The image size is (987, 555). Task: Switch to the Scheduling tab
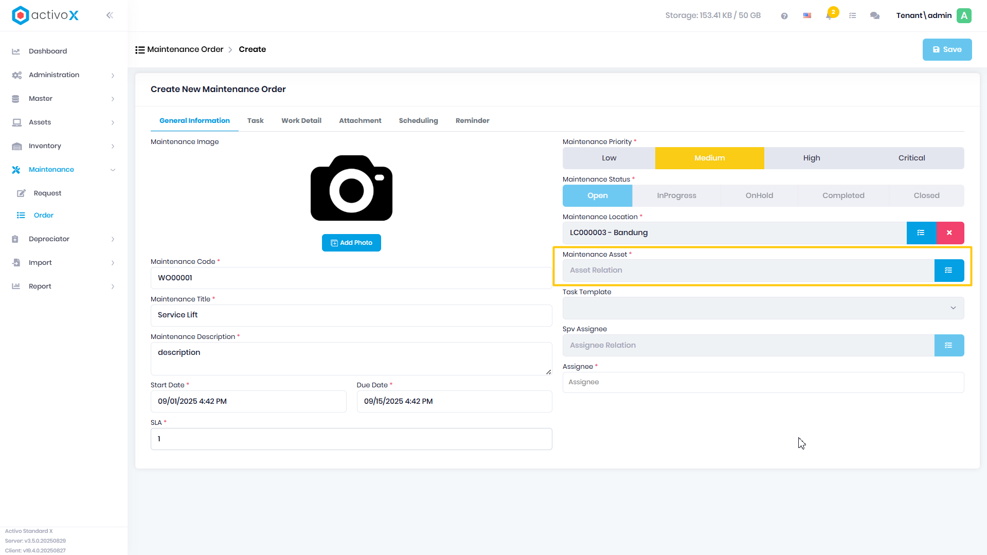[418, 121]
